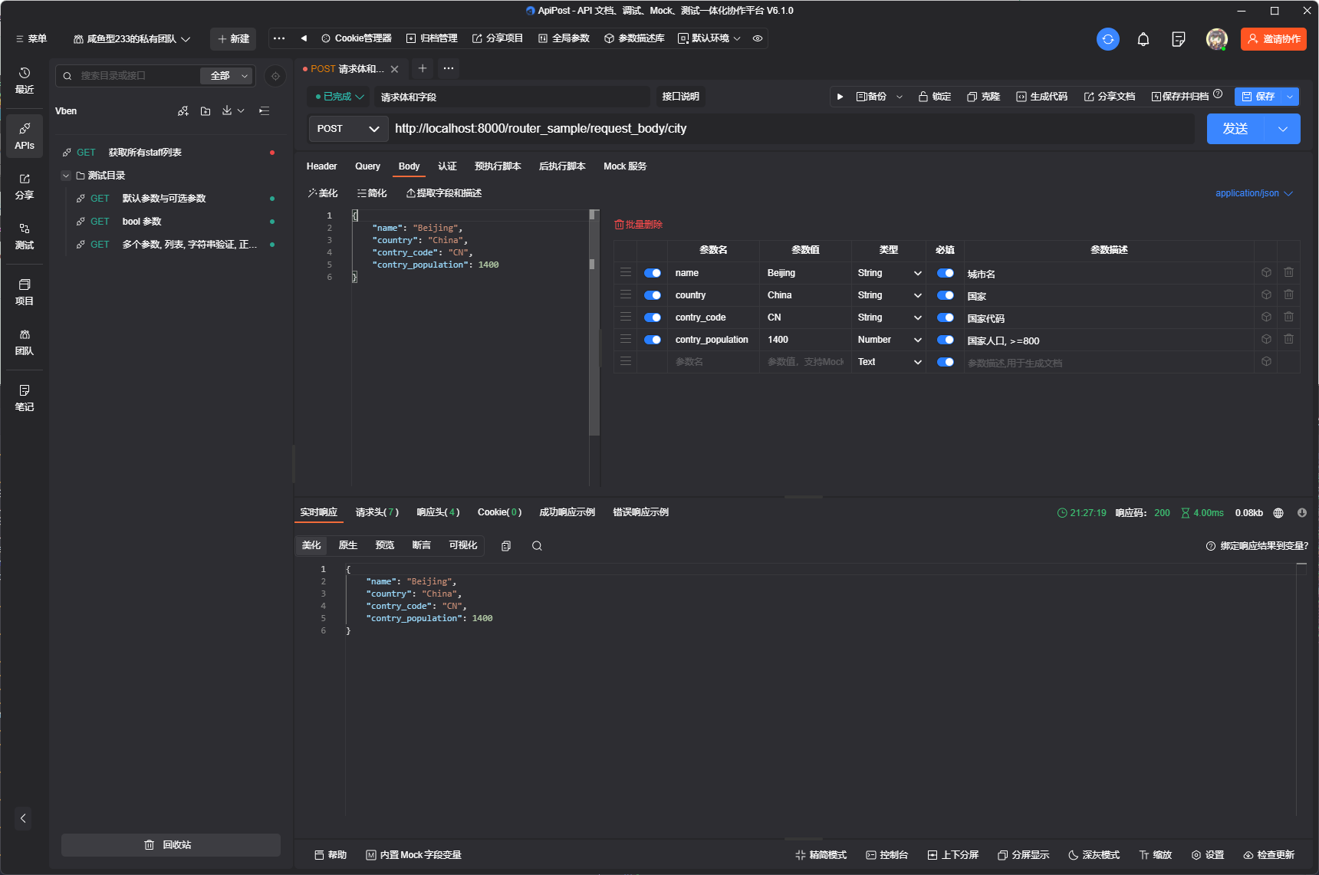Switch to the 认证 tab
Viewport: 1319px width, 875px height.
click(x=447, y=166)
